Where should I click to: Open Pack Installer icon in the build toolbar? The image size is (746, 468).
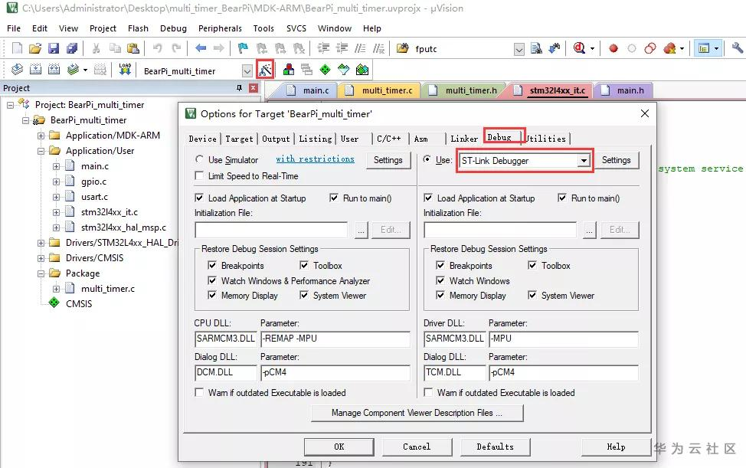362,70
